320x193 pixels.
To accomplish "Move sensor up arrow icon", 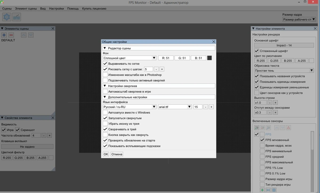I will pyautogui.click(x=277, y=128).
